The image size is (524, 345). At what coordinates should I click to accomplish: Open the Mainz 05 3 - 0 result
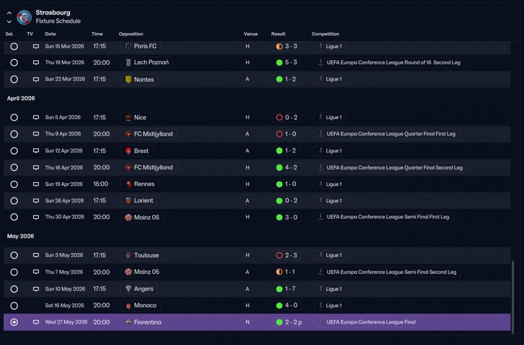pos(287,217)
